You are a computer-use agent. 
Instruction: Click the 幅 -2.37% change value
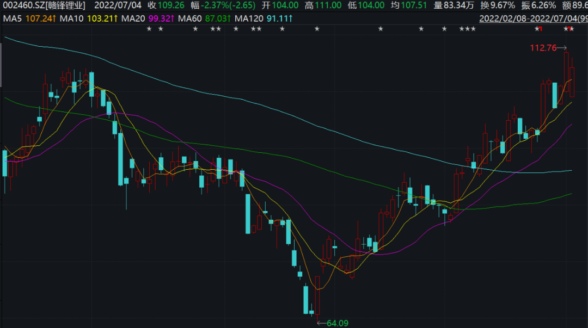225,5
